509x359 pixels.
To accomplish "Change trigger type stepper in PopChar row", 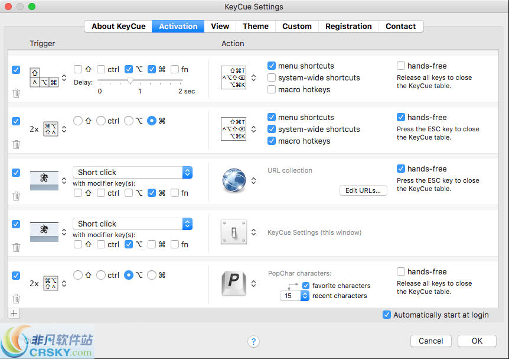I will pyautogui.click(x=64, y=283).
